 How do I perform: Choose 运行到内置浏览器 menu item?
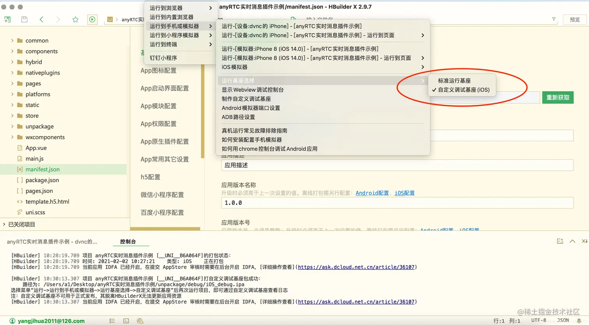click(180, 17)
